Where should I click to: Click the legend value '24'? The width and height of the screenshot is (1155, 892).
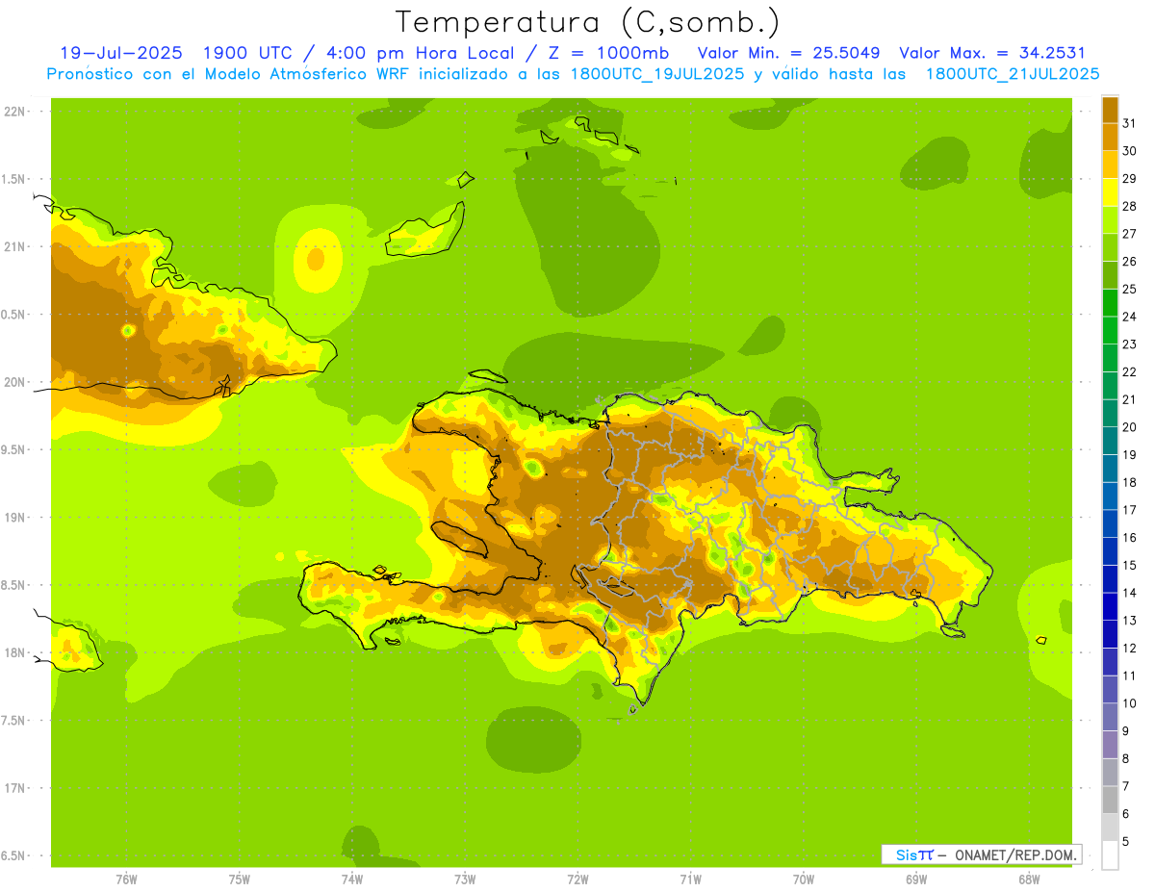pyautogui.click(x=1130, y=317)
